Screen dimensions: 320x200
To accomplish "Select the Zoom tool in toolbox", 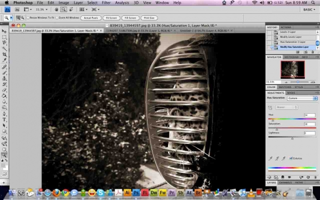I will [x=4, y=155].
